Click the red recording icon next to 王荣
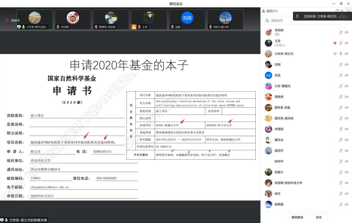This screenshot has width=352, height=223. [335, 43]
